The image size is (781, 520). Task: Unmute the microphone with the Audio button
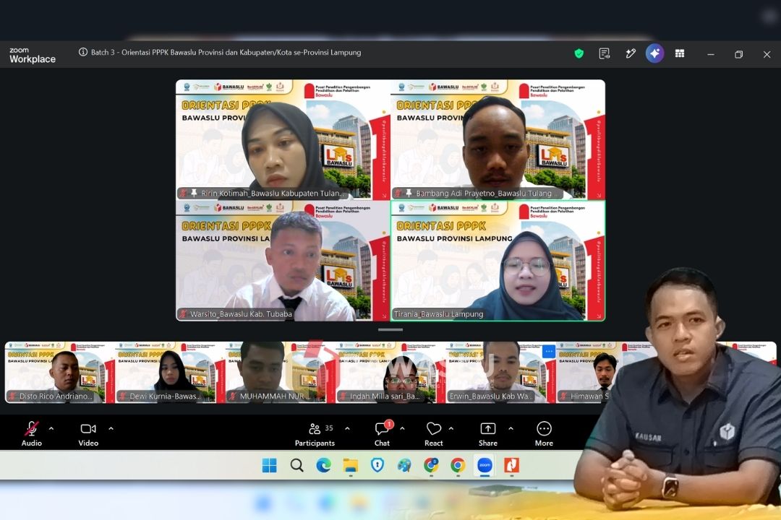point(31,434)
